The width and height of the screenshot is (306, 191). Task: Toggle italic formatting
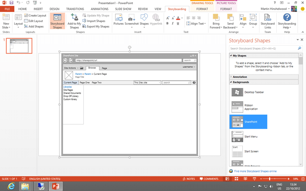(173, 23)
